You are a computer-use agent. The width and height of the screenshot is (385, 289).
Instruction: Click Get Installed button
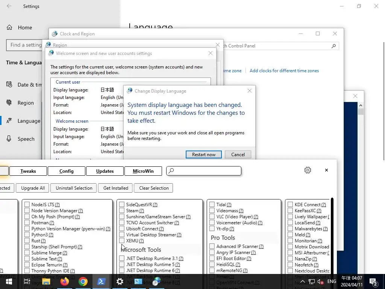(116, 188)
